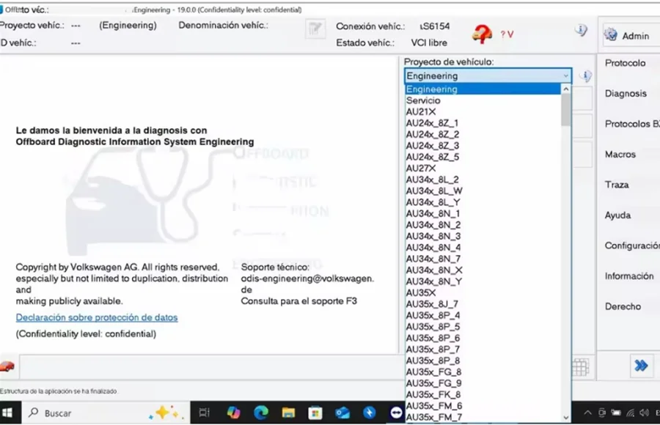Viewport: 660px width, 425px height.
Task: Click the info icon beside project dropdown
Action: 585,75
